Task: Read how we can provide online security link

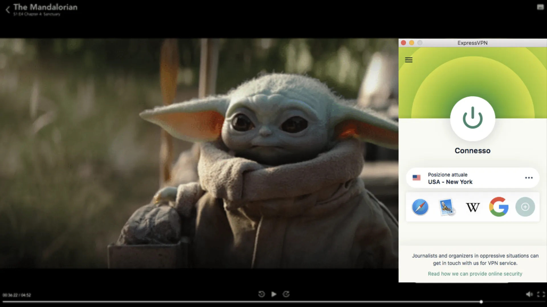Action: tap(475, 274)
